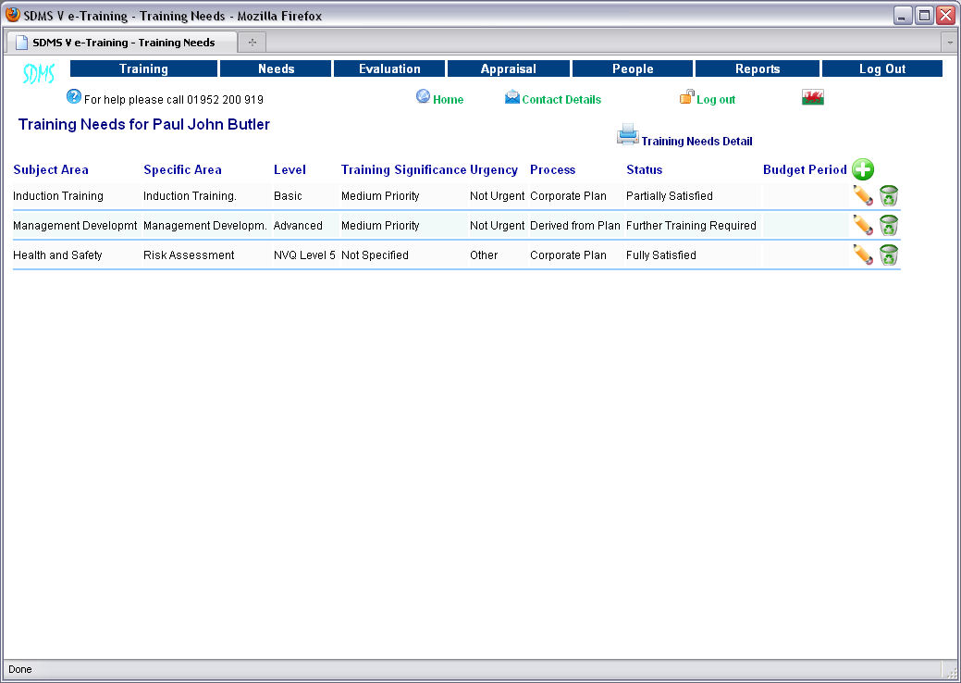
Task: Click the 'Advanced' level cell
Action: coord(298,226)
